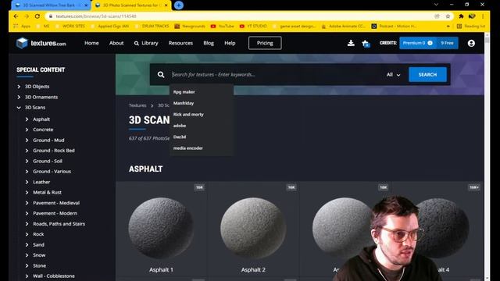This screenshot has width=500, height=281.
Task: Expand the Metal & Rust subcategory chevron
Action: 27,193
